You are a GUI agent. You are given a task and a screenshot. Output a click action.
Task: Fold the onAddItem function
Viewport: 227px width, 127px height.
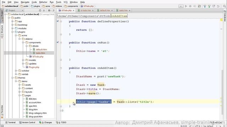tap(61, 68)
